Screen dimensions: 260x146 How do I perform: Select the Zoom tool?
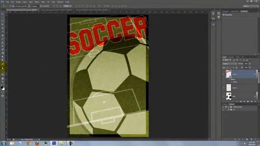2,82
